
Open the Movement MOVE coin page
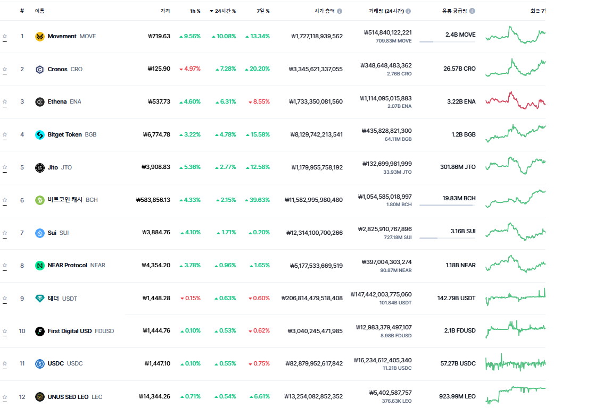tap(71, 37)
